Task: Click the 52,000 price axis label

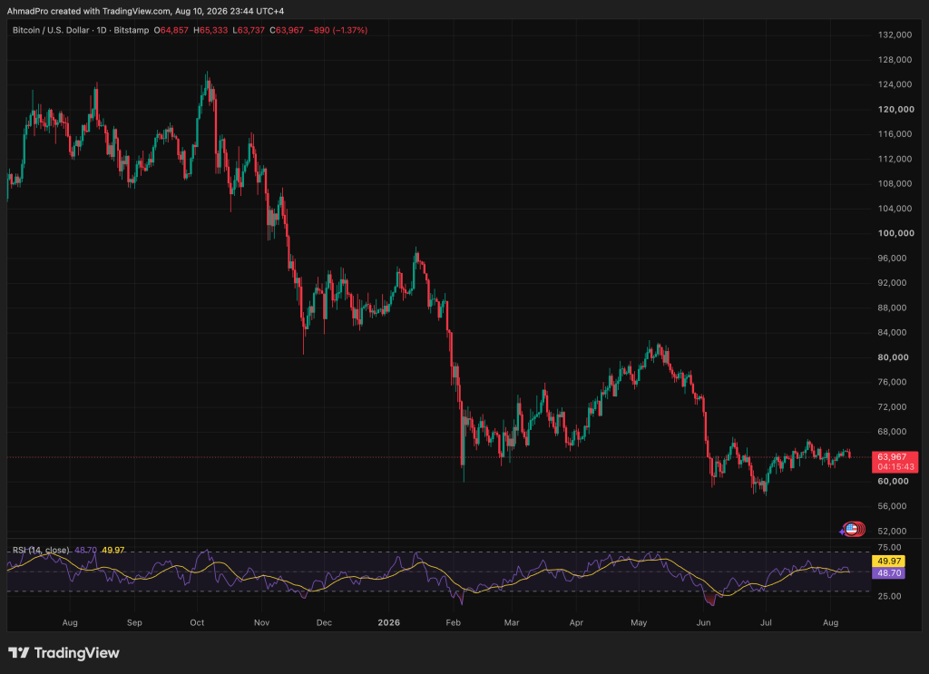Action: 893,532
